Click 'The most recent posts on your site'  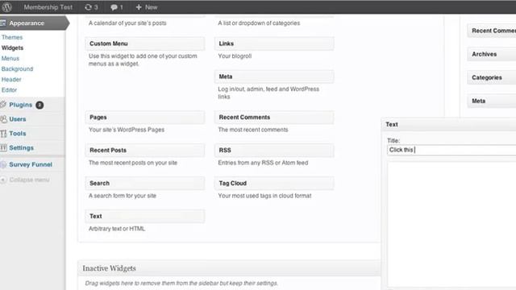point(133,163)
